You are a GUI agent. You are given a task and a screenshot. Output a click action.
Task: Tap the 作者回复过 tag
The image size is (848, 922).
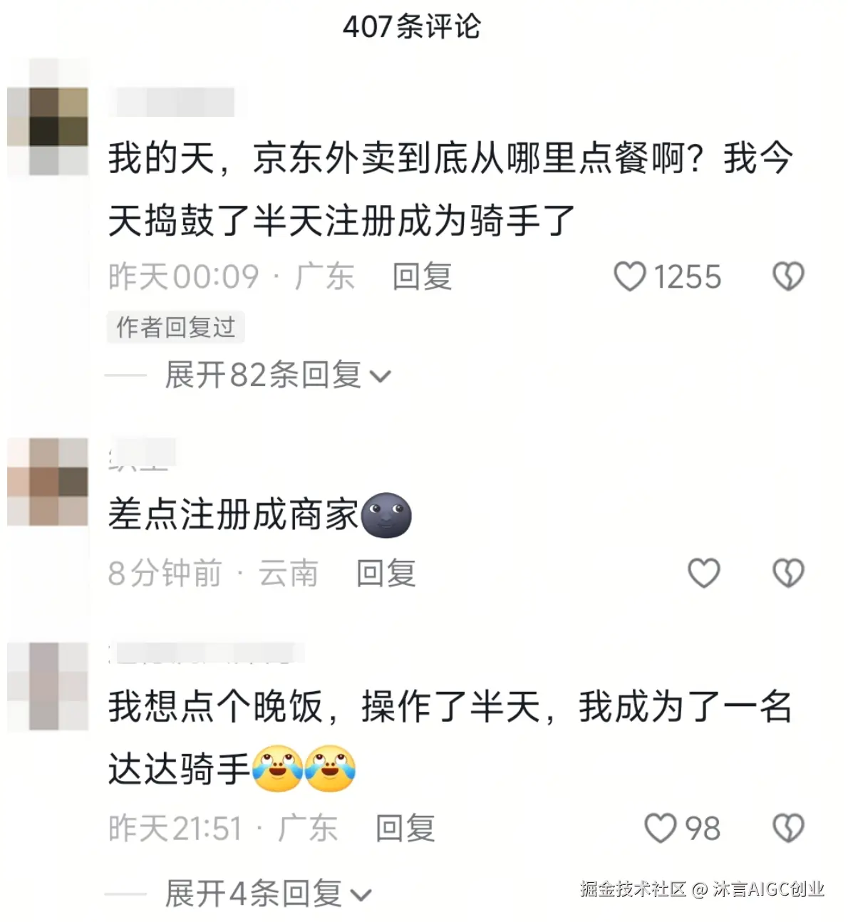[175, 327]
